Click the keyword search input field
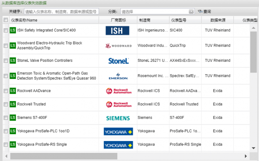Screen dimensions: 259x161 [x=61, y=11]
